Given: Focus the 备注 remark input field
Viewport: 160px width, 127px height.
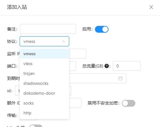Looking at the screenshot, I should [48, 29].
